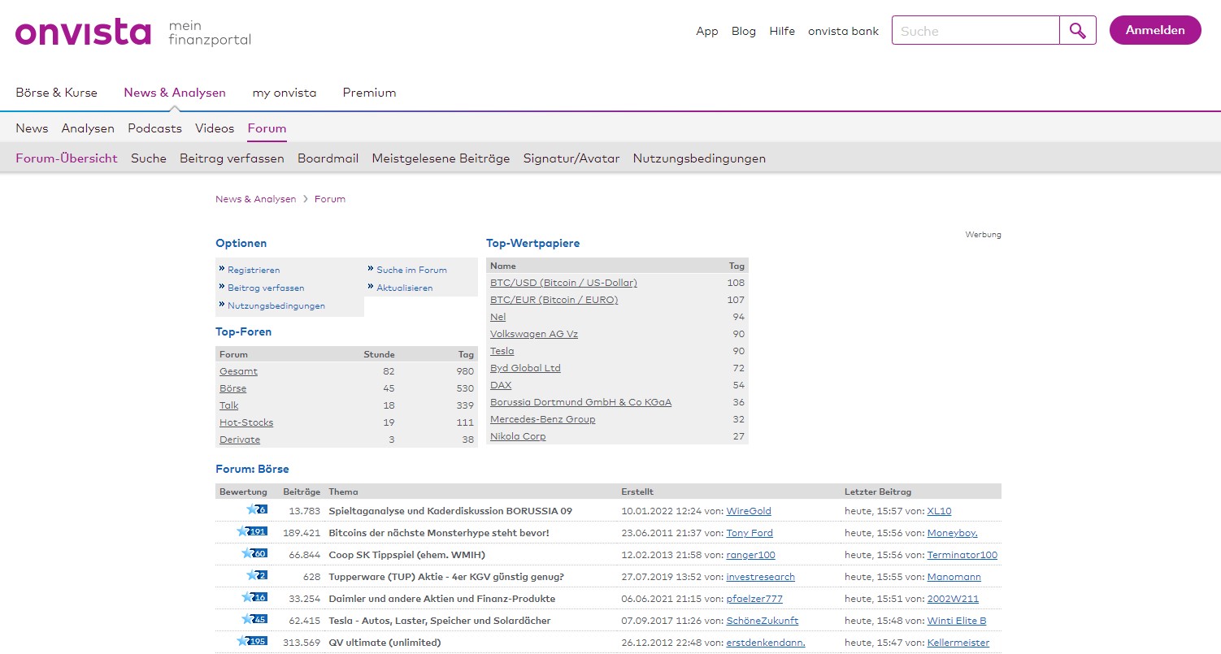Open Borussia Dortmund GmbH & Co KGaA link
The width and height of the screenshot is (1221, 654).
point(580,402)
